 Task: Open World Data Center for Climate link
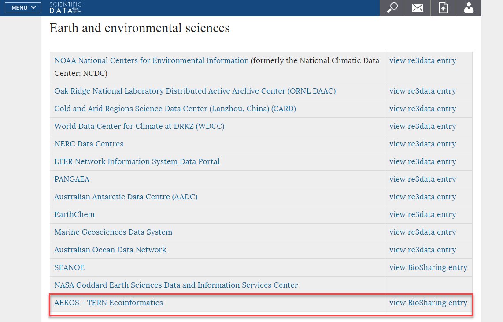point(139,126)
